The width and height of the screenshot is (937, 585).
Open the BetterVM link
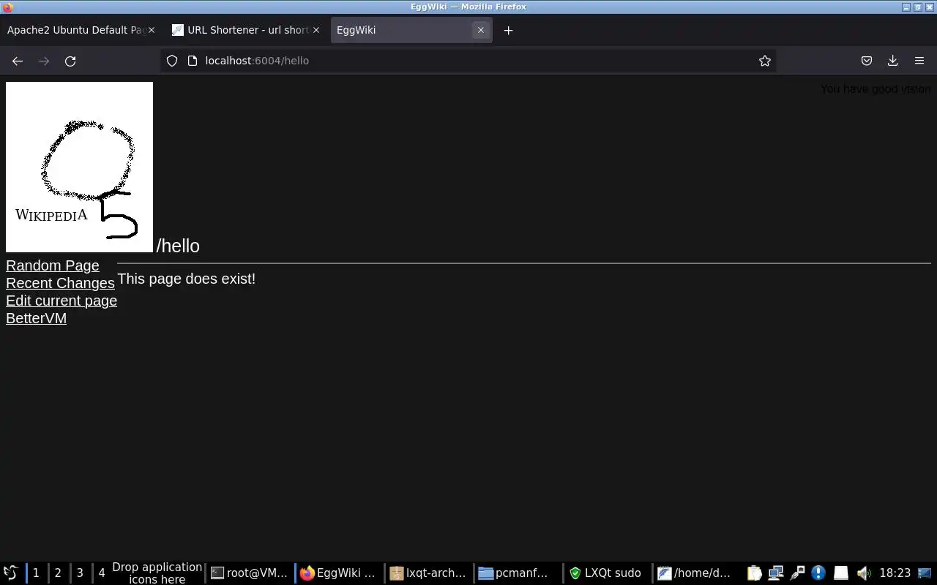pyautogui.click(x=36, y=318)
